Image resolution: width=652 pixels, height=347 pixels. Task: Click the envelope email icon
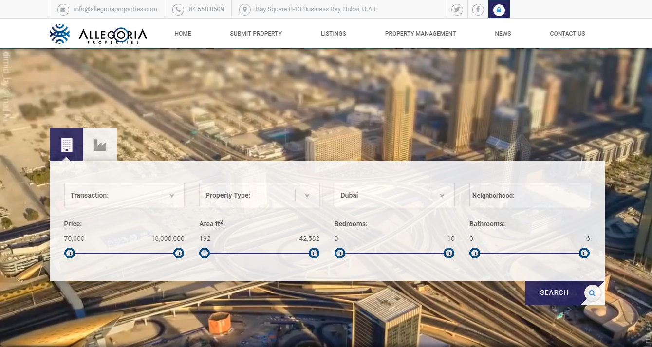click(63, 9)
